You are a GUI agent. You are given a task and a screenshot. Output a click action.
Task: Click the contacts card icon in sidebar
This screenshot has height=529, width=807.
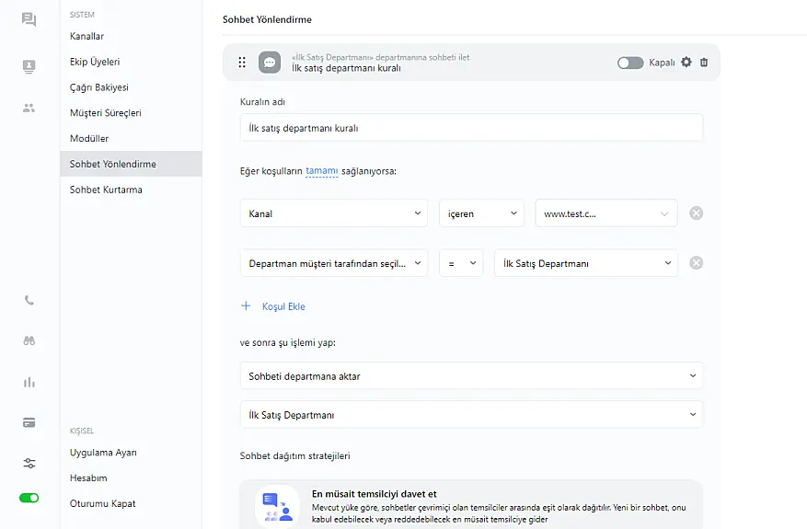click(29, 66)
